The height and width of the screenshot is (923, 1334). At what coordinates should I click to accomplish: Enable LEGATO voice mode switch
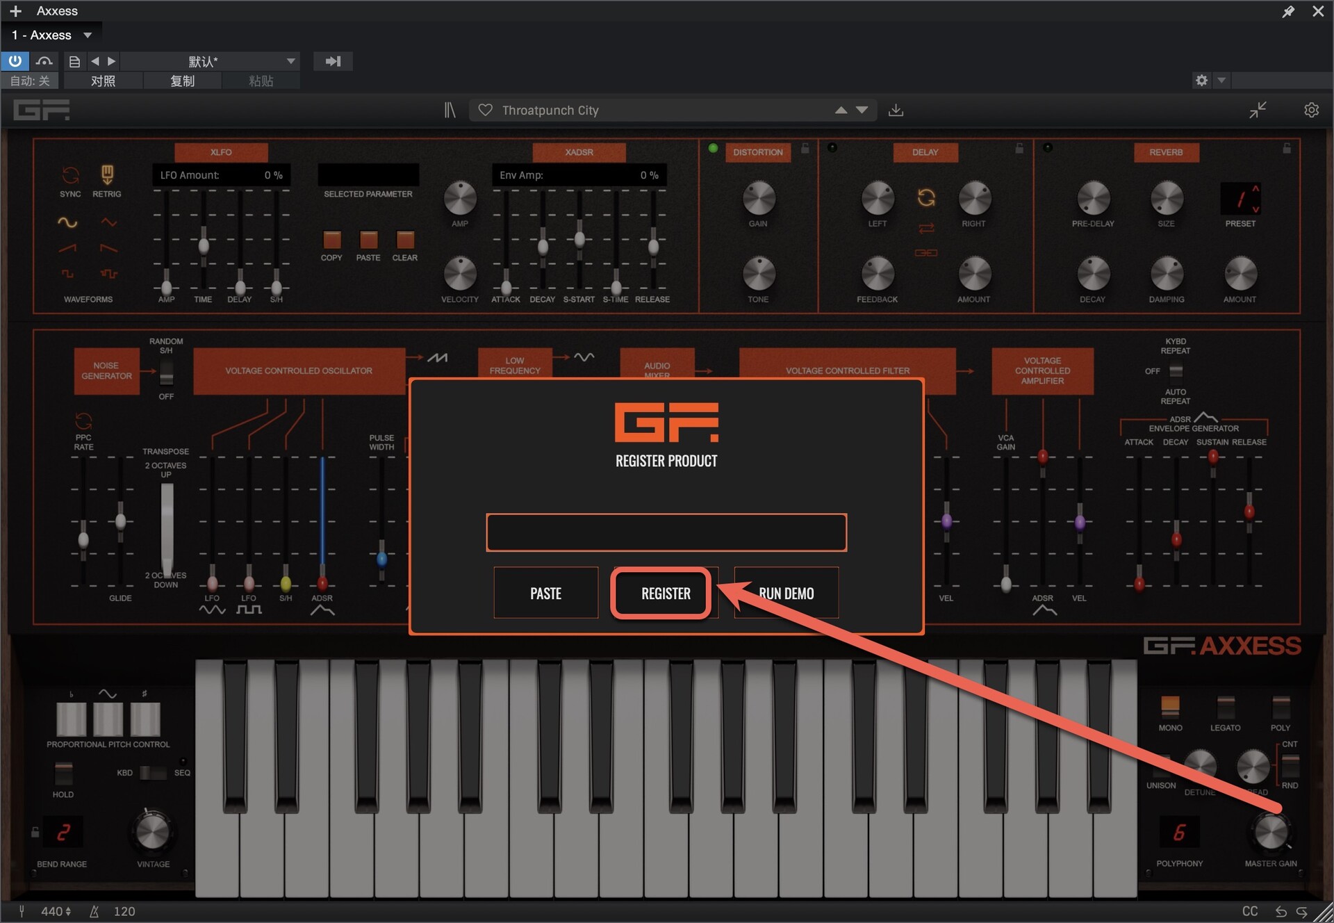[x=1226, y=707]
